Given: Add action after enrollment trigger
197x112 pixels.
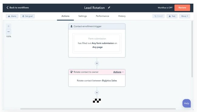Looking at the screenshot, I should point(97,63).
